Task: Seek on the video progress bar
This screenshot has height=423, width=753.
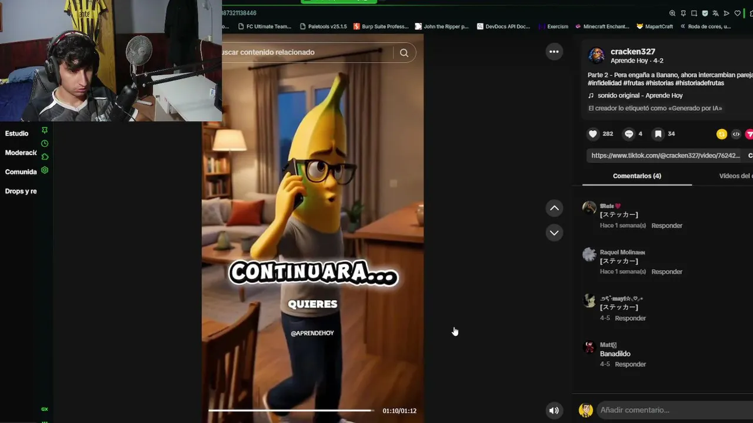Action: [x=290, y=411]
